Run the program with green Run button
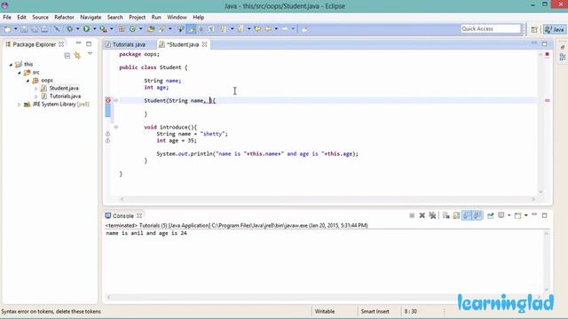 tap(87, 29)
